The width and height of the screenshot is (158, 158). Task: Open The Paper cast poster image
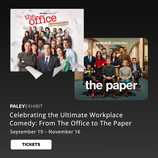111,69
